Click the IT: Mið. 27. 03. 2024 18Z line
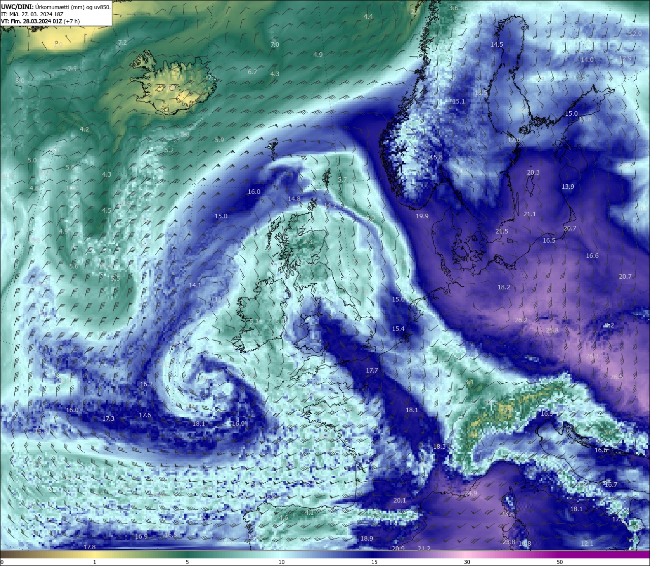The image size is (650, 566). pos(32,14)
